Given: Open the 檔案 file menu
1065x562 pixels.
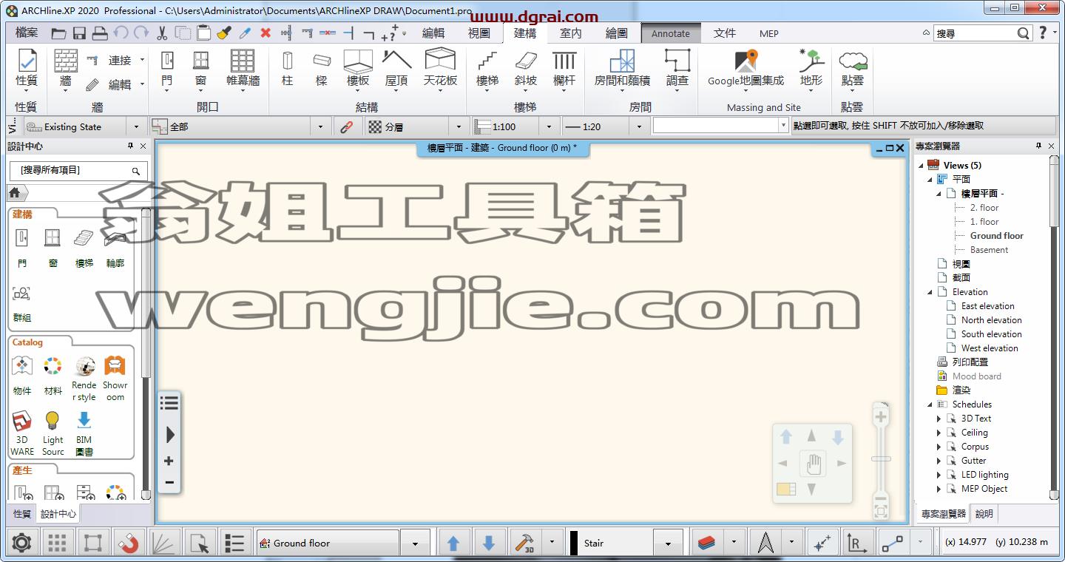Looking at the screenshot, I should [27, 33].
